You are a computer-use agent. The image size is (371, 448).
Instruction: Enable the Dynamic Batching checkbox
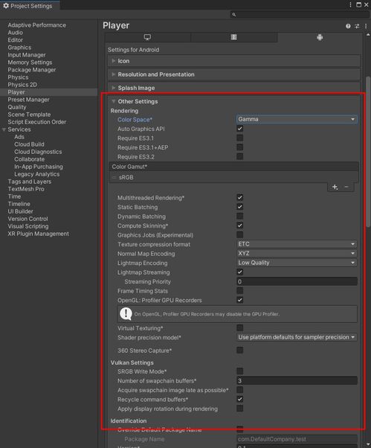pyautogui.click(x=240, y=217)
